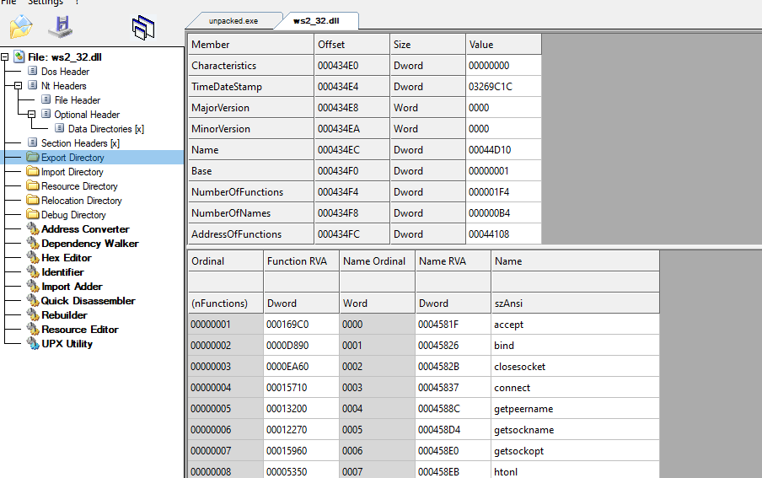Launch the Dependency Walker tool
This screenshot has height=478, width=762.
[89, 244]
